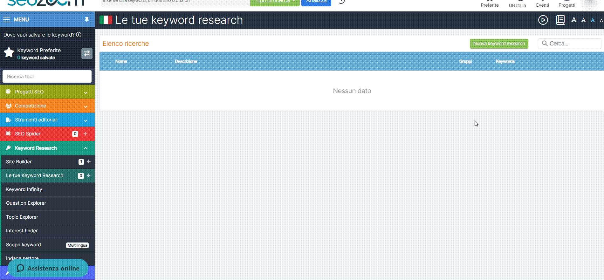Click the Keyword Research key icon
Screen dimensions: 604x280
point(8,148)
